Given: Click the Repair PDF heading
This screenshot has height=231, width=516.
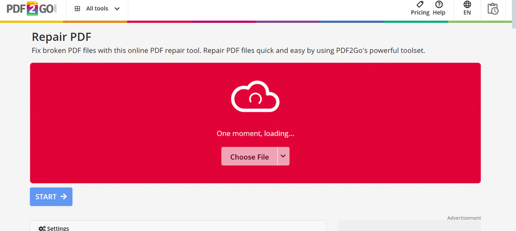Looking at the screenshot, I should click(x=62, y=37).
